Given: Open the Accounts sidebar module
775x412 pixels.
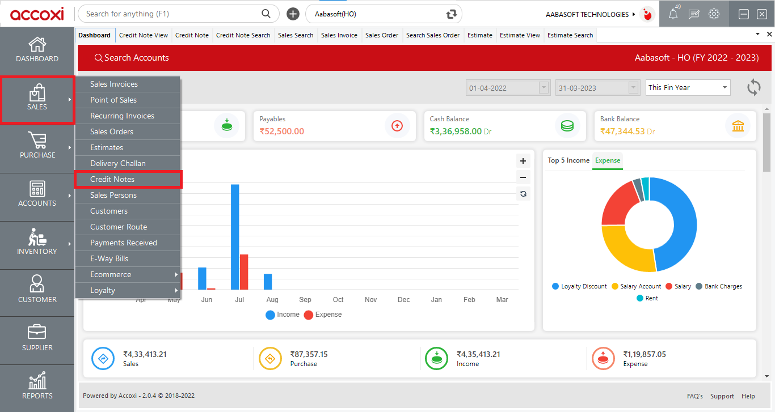Looking at the screenshot, I should point(37,196).
